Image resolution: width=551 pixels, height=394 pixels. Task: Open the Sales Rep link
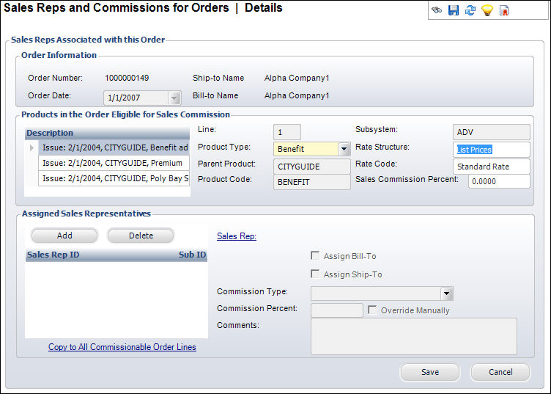pos(237,236)
